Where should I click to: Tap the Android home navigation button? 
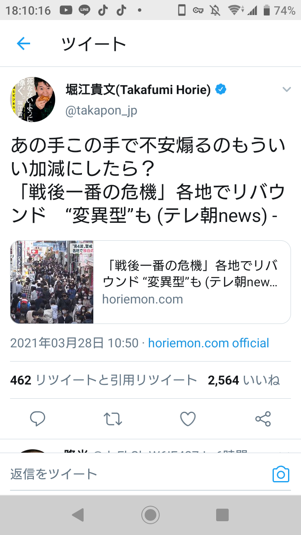coord(150,515)
